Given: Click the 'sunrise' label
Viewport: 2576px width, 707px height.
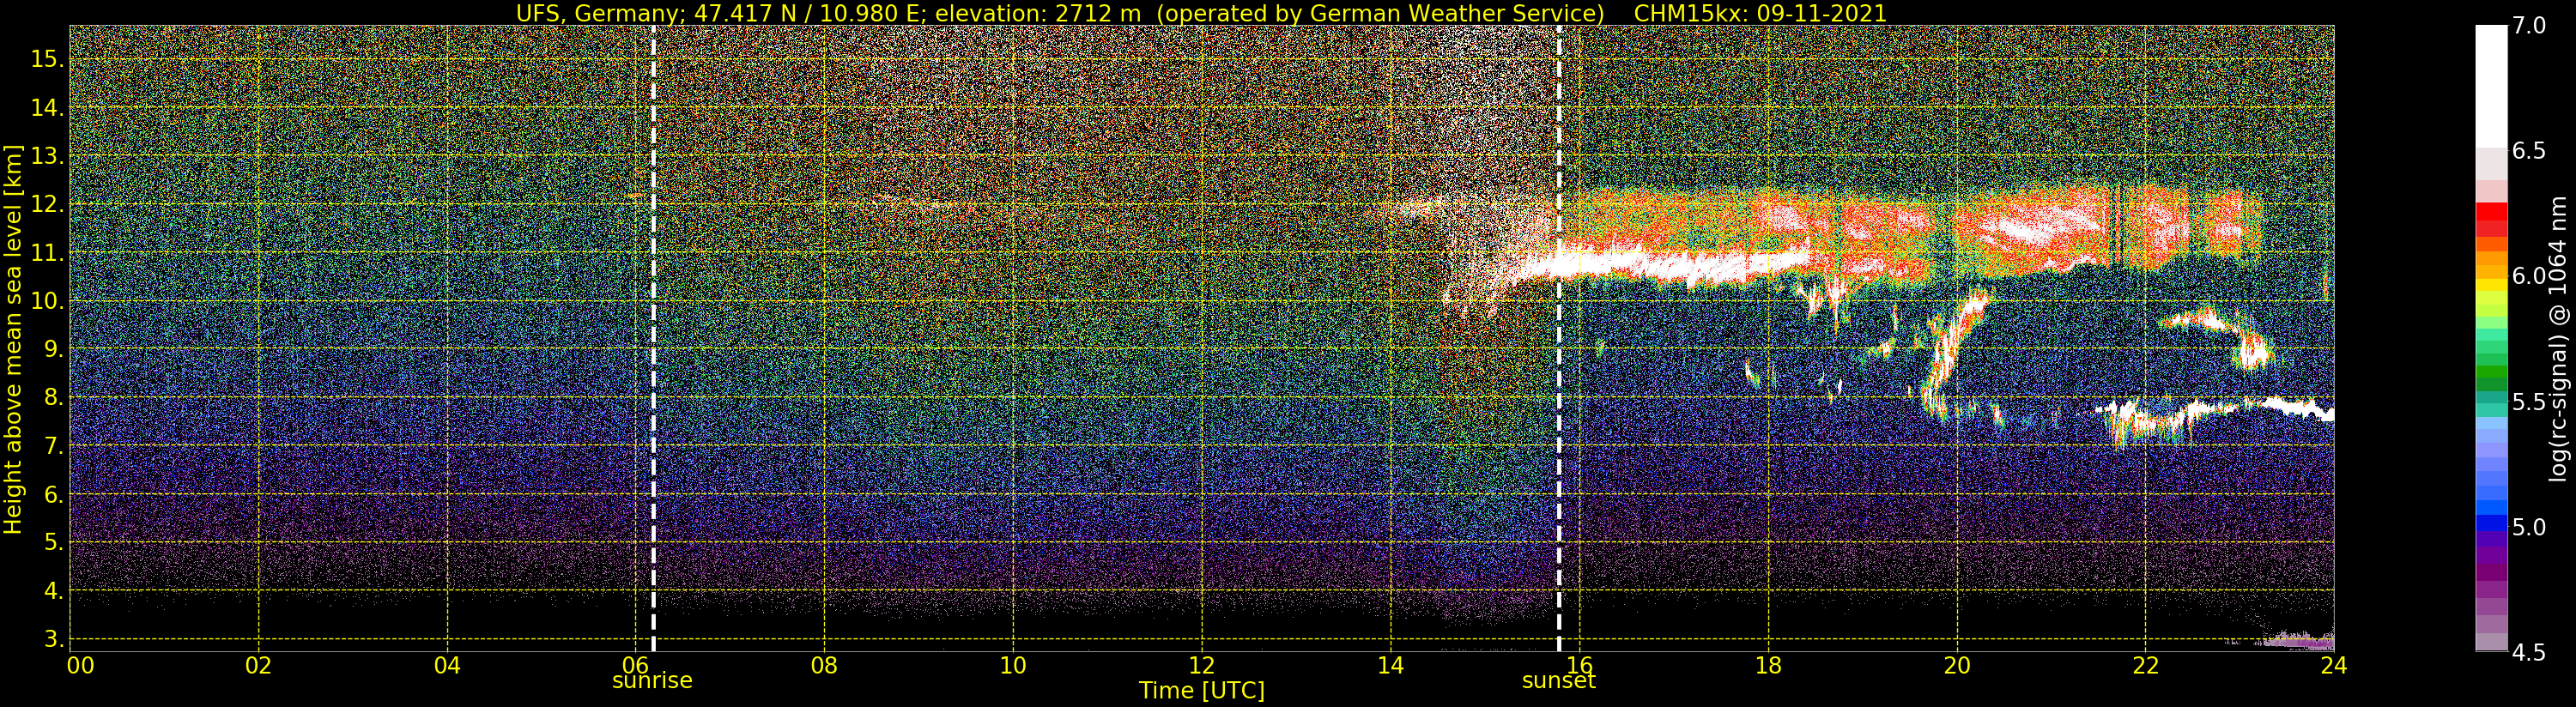Looking at the screenshot, I should pos(652,681).
